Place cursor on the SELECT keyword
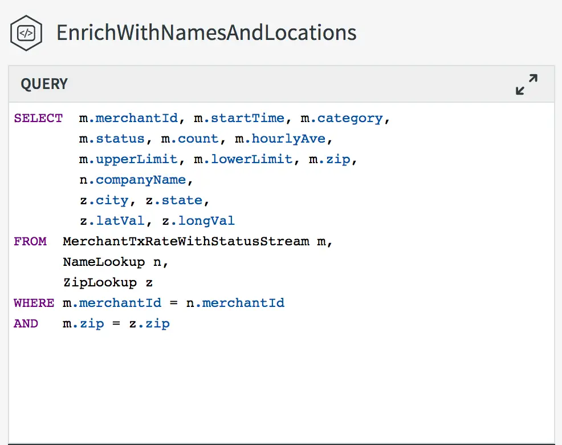Image resolution: width=562 pixels, height=445 pixels. (x=38, y=119)
